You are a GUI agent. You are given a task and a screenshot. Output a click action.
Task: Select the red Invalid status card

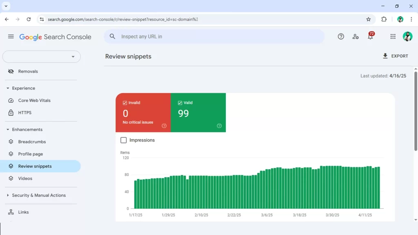143,113
